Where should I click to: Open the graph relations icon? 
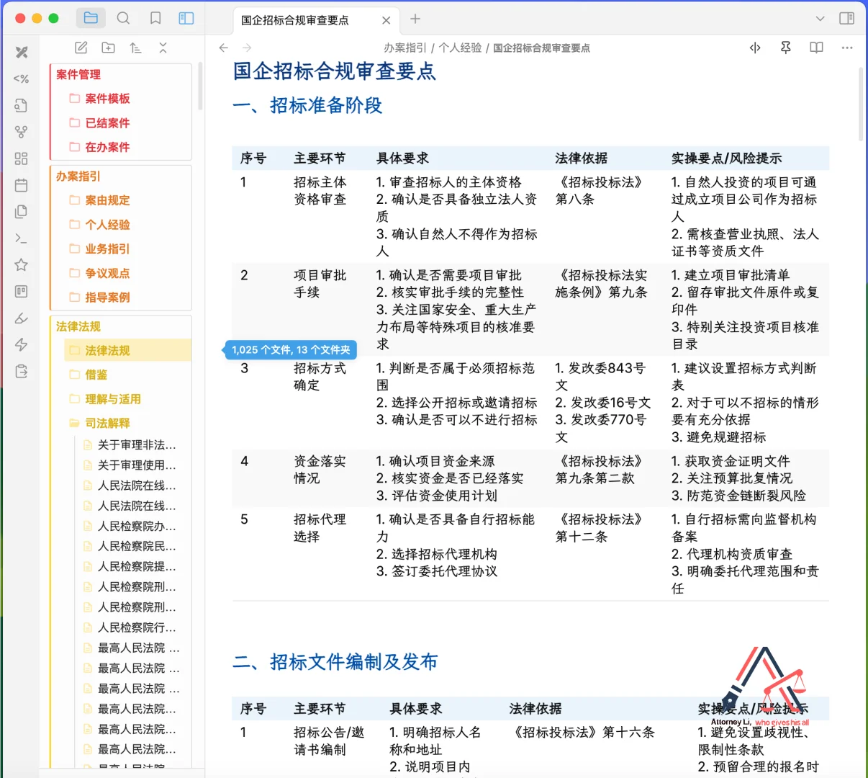click(x=21, y=131)
